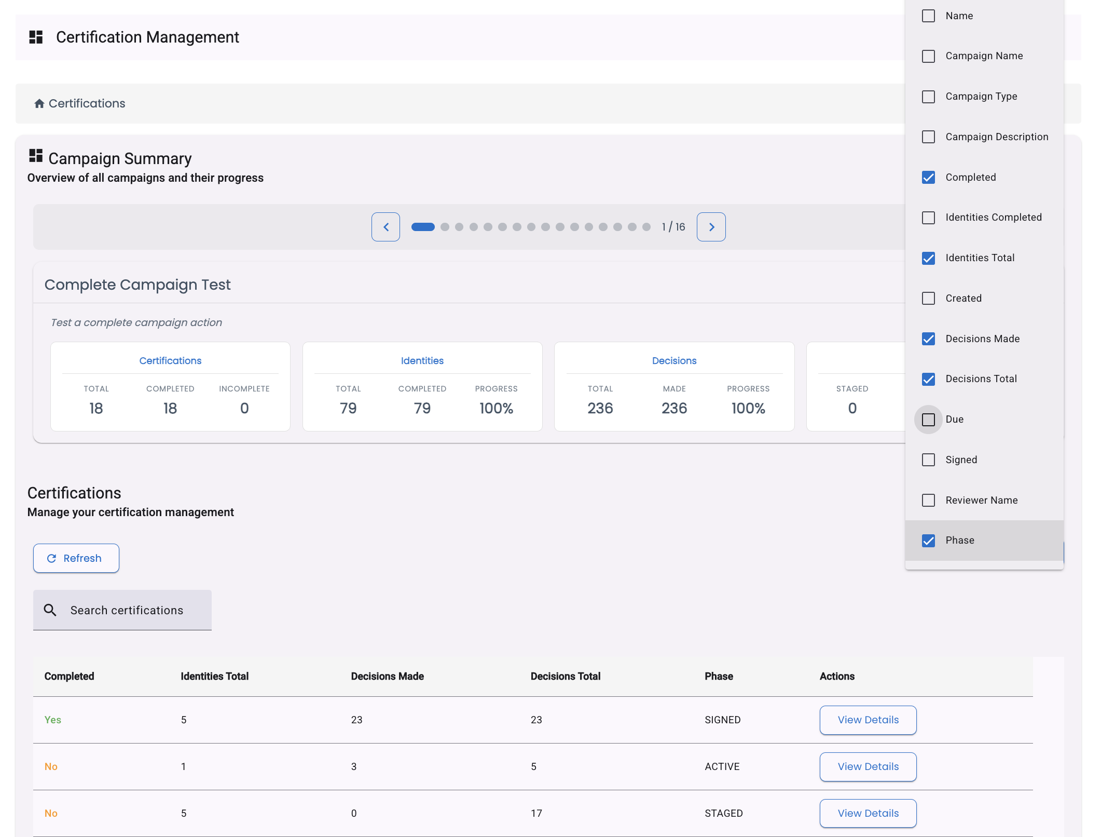Image resolution: width=1101 pixels, height=837 pixels.
Task: Toggle the Identities Total column off
Action: [x=928, y=258]
